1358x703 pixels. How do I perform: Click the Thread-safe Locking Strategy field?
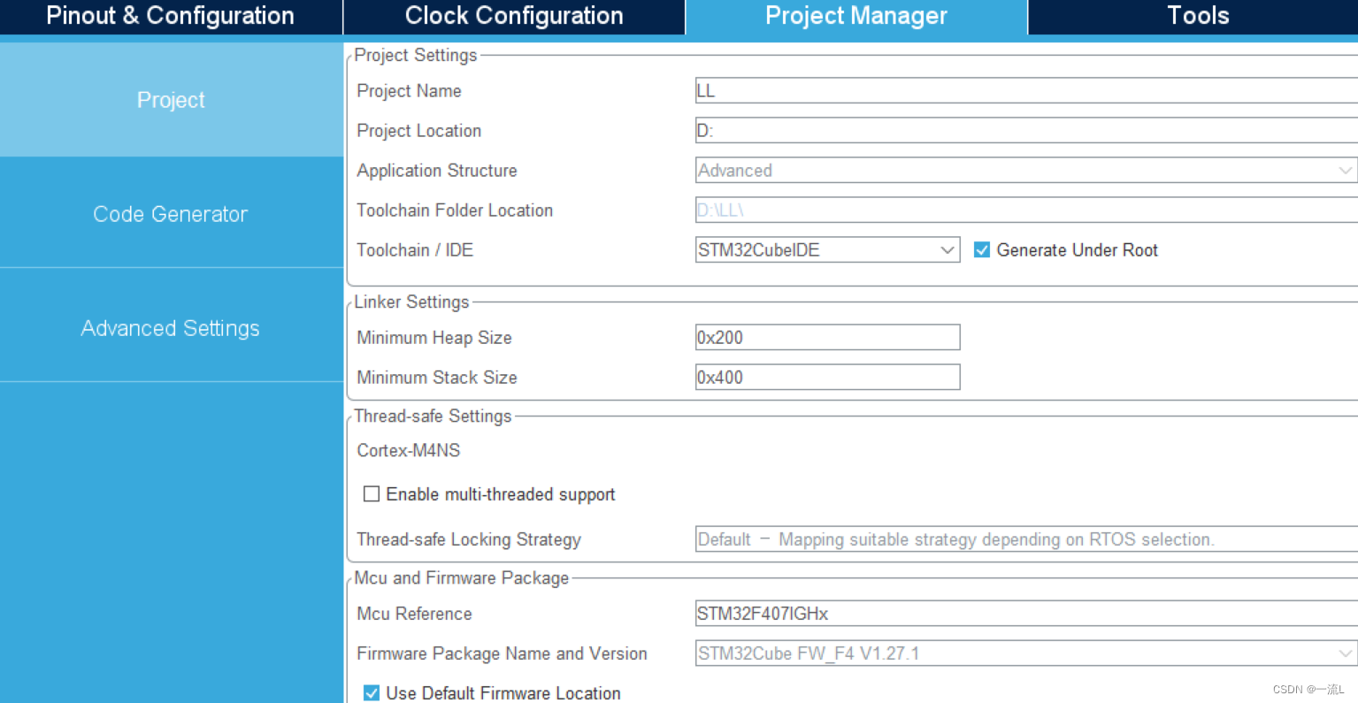click(x=1026, y=539)
